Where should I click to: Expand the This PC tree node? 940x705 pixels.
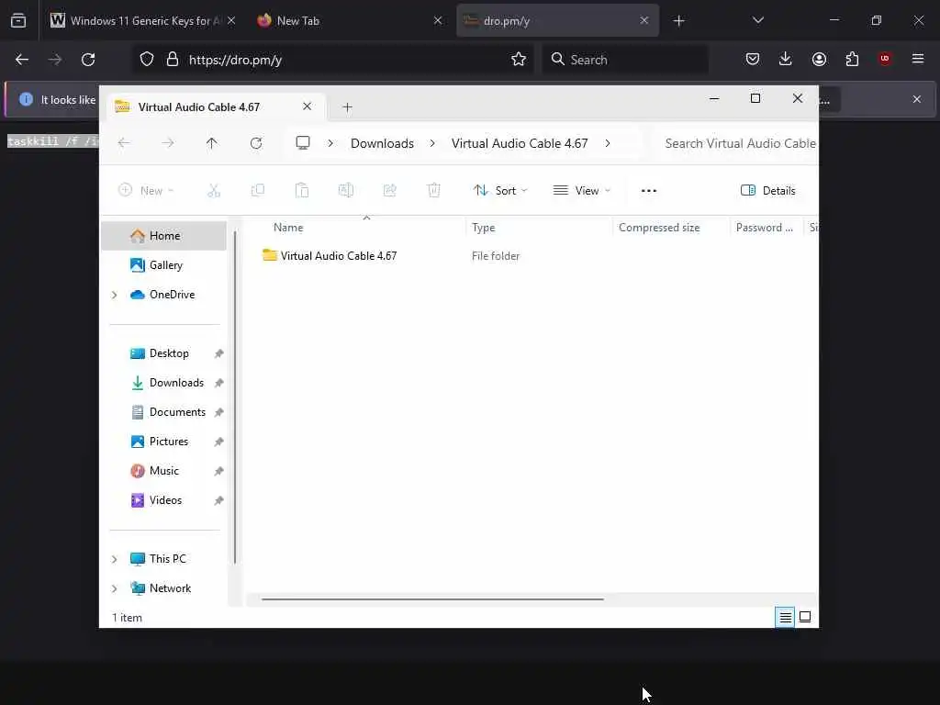[115, 559]
